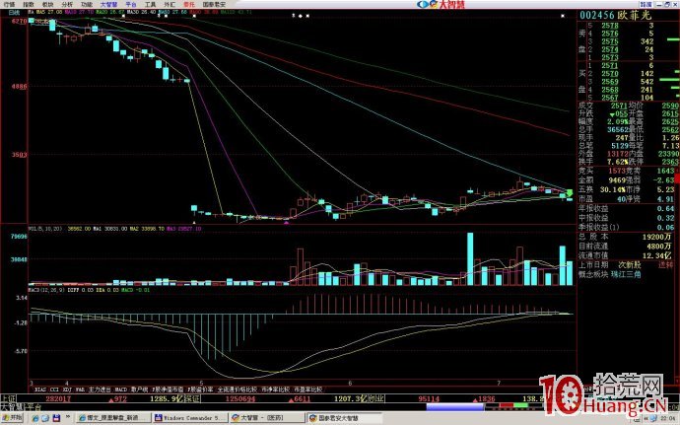Open the 工具 menu
The width and height of the screenshot is (680, 425).
150,4
